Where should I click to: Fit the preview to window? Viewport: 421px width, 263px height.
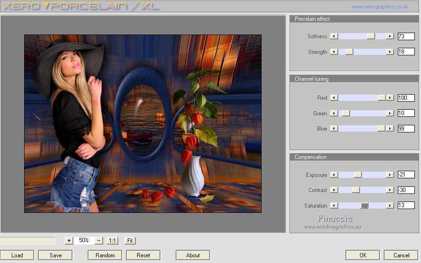[x=130, y=240]
